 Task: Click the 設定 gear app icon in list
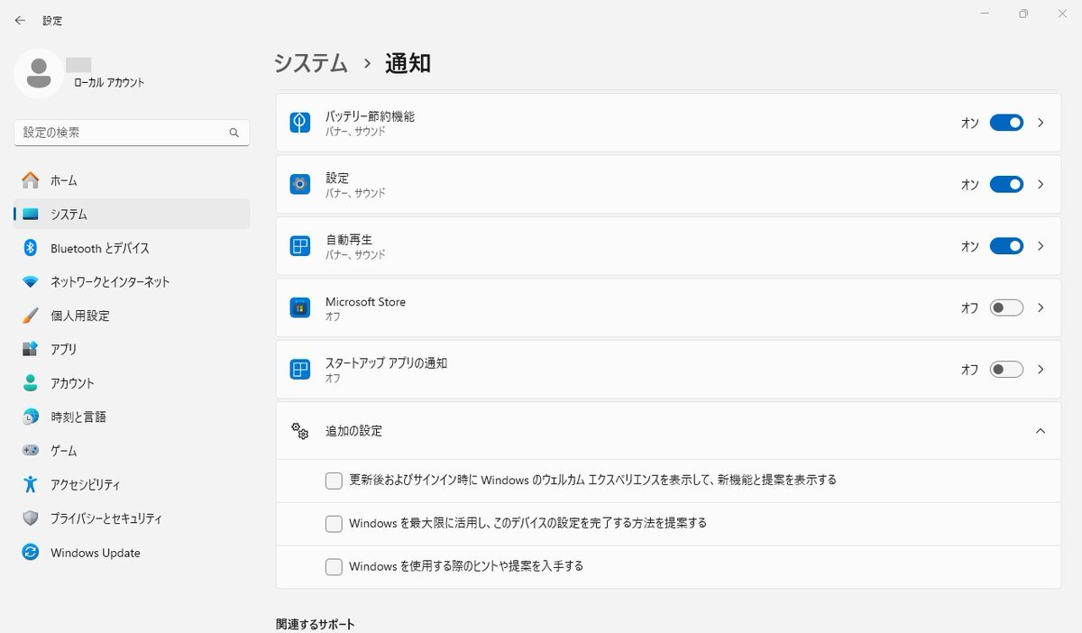pyautogui.click(x=300, y=184)
